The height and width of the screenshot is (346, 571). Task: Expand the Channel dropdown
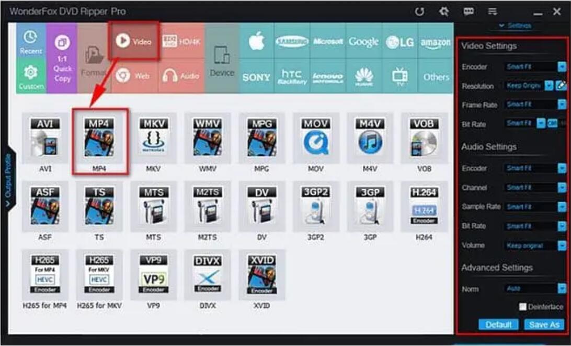pos(562,187)
